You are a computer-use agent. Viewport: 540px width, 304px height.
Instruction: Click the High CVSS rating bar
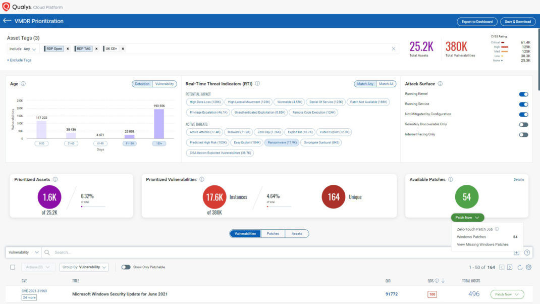505,47
